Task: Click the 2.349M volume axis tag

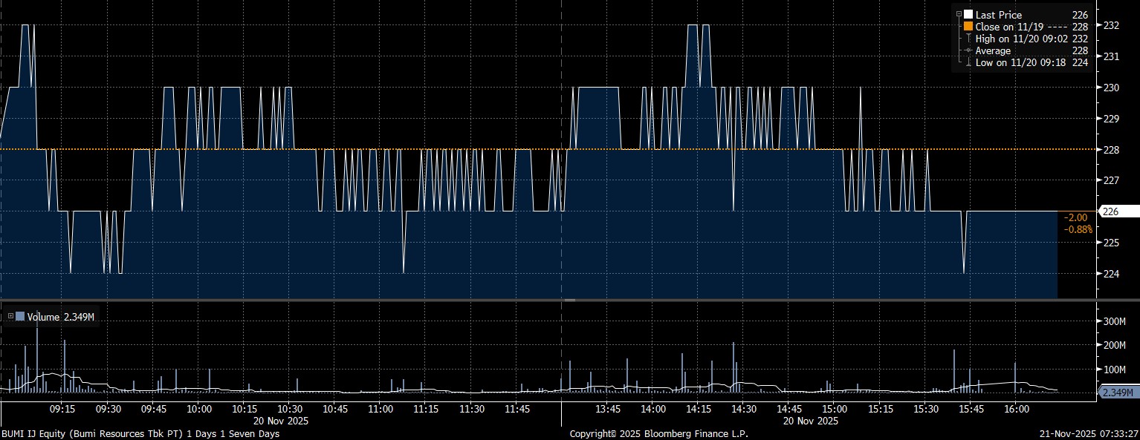Action: click(x=1117, y=392)
